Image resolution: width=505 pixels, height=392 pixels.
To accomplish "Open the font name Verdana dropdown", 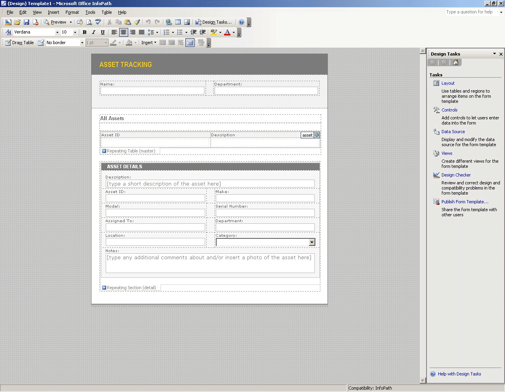I will [57, 32].
